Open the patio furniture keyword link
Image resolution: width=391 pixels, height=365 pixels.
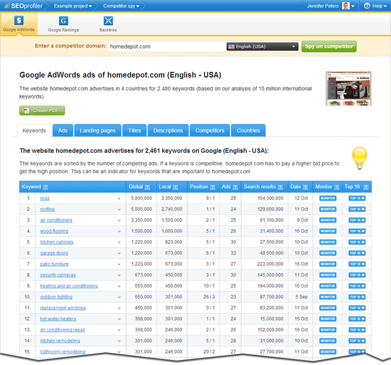pyautogui.click(x=54, y=264)
